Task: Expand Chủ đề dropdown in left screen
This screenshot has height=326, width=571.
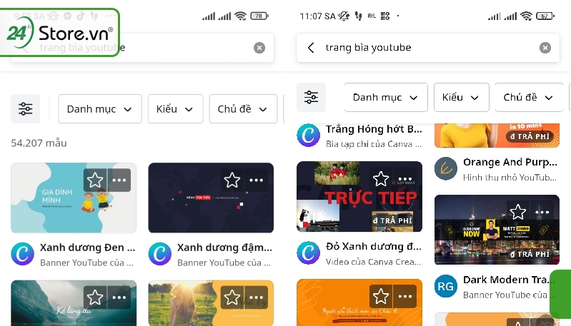Action: [243, 109]
